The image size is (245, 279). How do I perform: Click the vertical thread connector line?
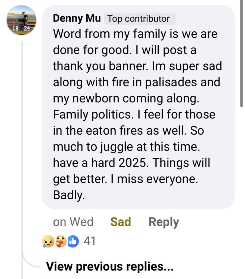click(22, 136)
